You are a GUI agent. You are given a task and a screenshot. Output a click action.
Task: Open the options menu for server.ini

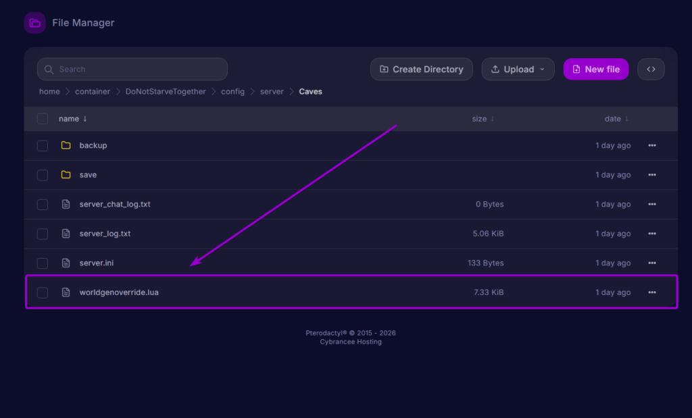coord(652,263)
